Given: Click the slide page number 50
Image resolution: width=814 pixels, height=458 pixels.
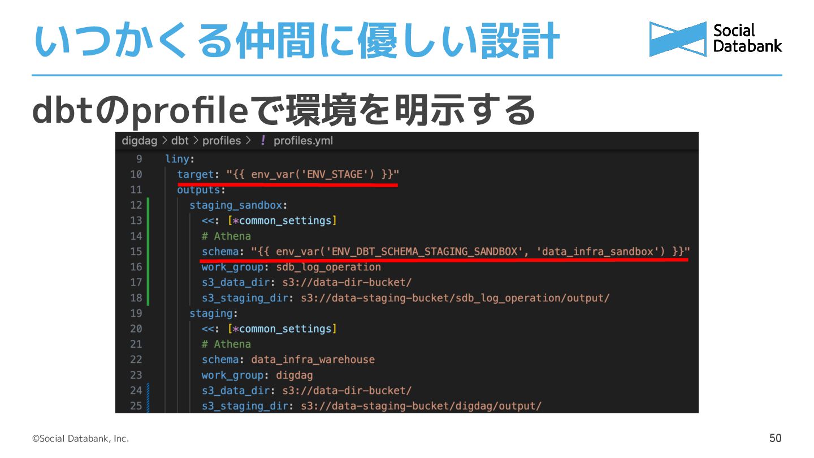Looking at the screenshot, I should coord(776,438).
